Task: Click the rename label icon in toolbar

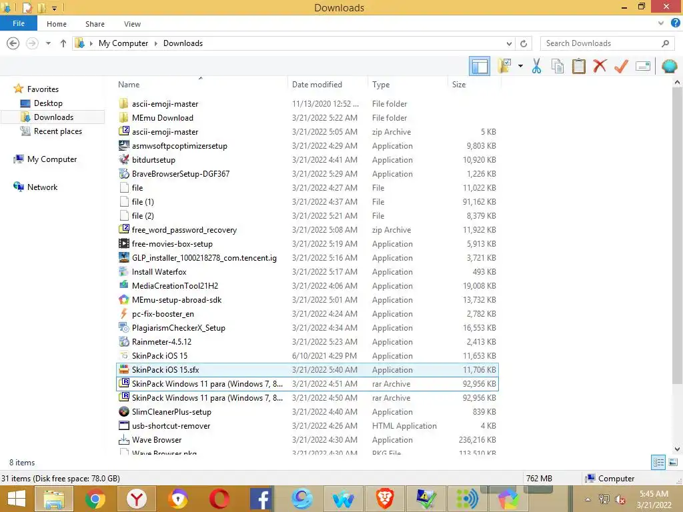Action: (x=643, y=66)
